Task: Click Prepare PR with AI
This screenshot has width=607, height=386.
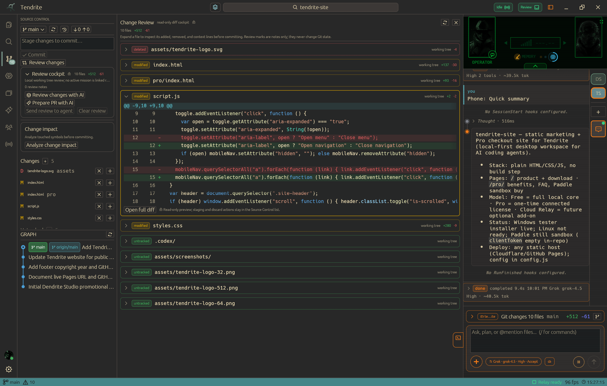Action: coord(50,103)
